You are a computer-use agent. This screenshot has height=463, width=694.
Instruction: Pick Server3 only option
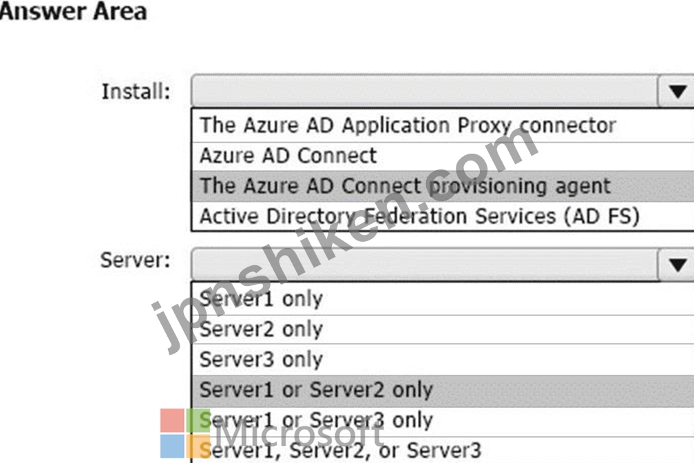click(443, 360)
